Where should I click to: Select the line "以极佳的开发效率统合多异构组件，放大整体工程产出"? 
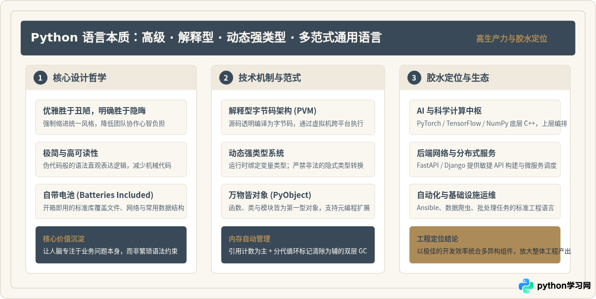[494, 251]
